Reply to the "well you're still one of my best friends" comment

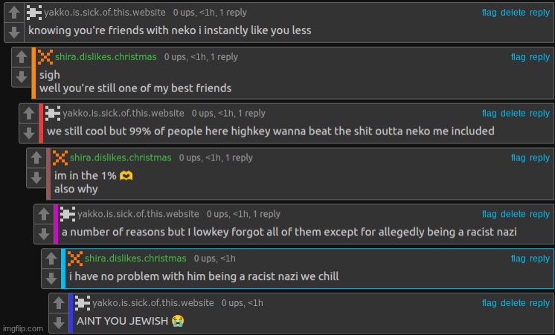point(540,57)
